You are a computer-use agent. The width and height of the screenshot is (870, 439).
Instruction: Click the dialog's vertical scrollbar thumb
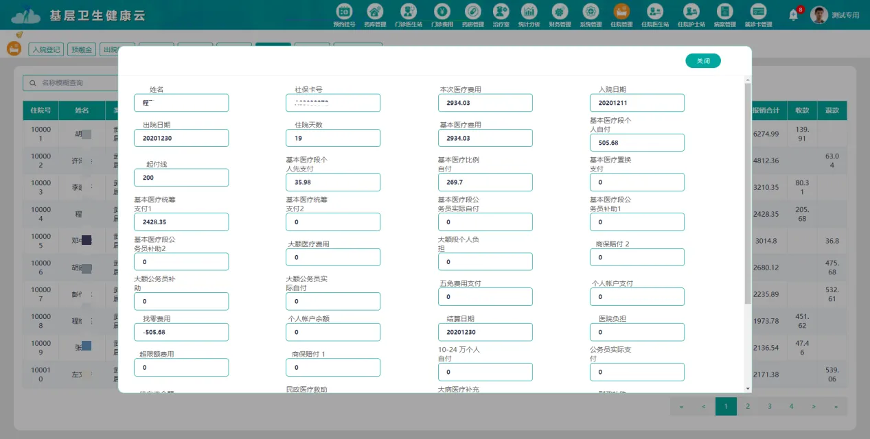click(748, 195)
